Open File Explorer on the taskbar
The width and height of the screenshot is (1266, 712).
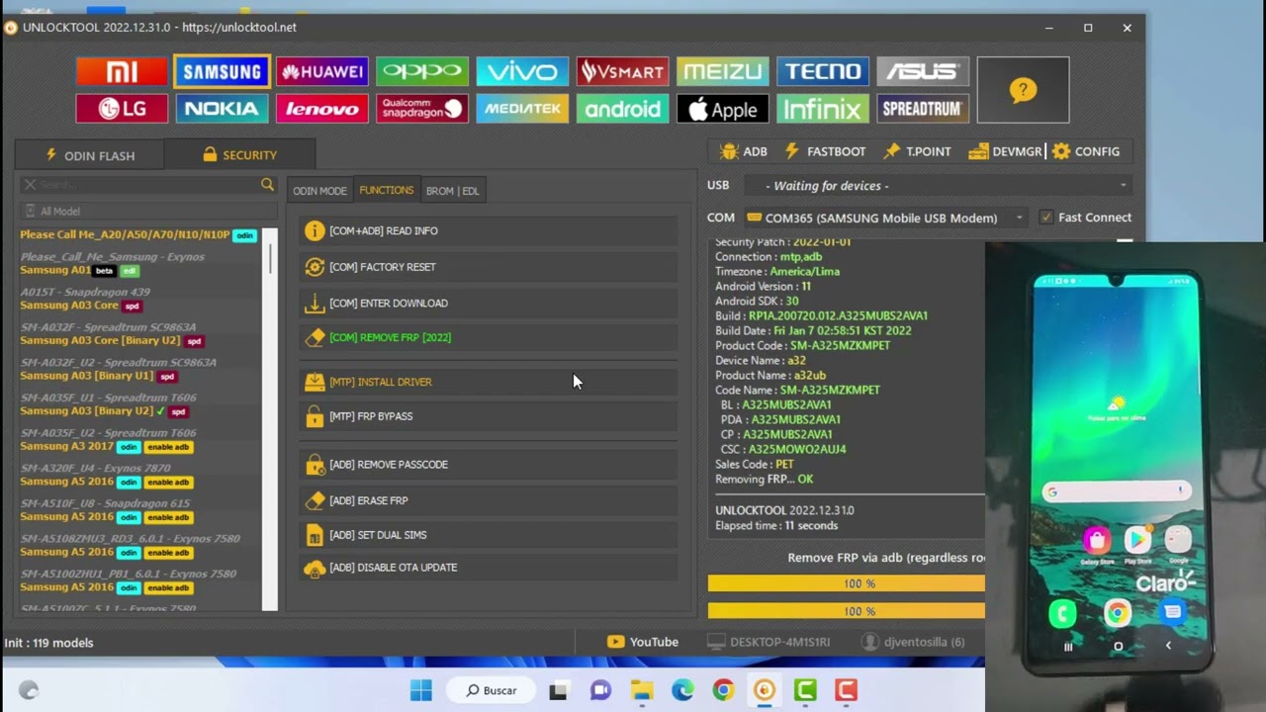642,690
